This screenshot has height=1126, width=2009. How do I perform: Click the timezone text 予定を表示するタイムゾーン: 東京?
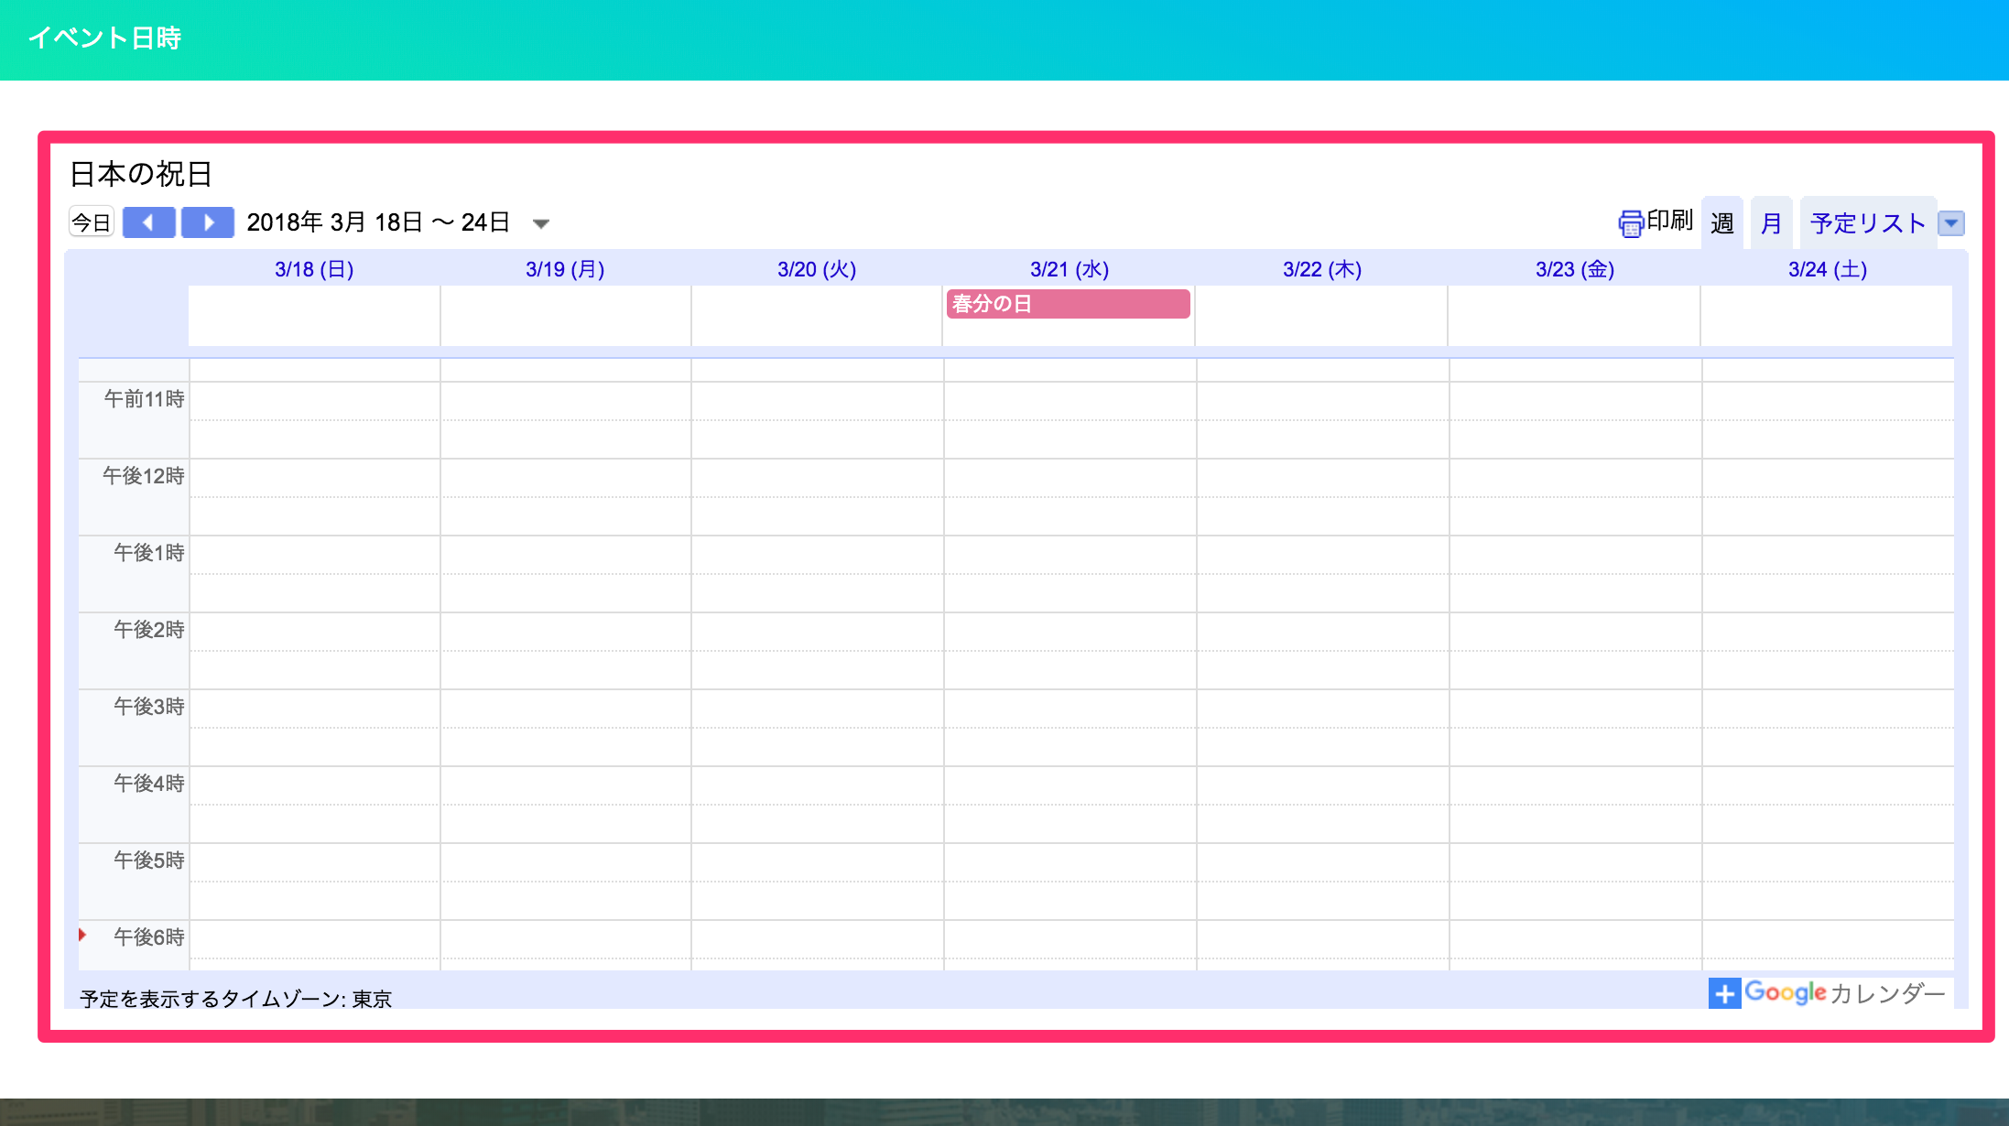(x=235, y=999)
